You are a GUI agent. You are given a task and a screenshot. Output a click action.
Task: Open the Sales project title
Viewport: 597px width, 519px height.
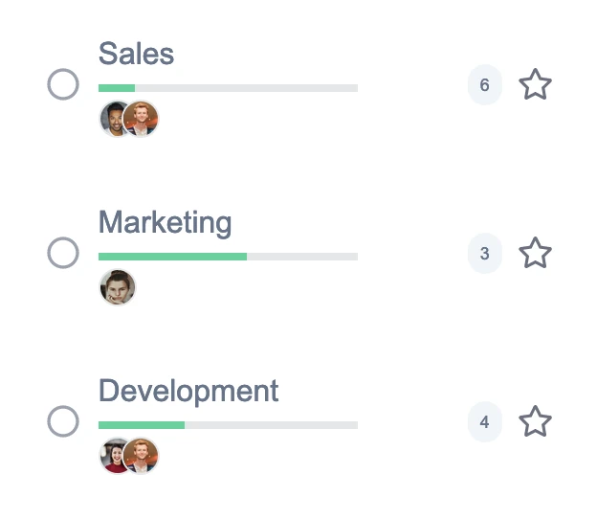point(137,54)
